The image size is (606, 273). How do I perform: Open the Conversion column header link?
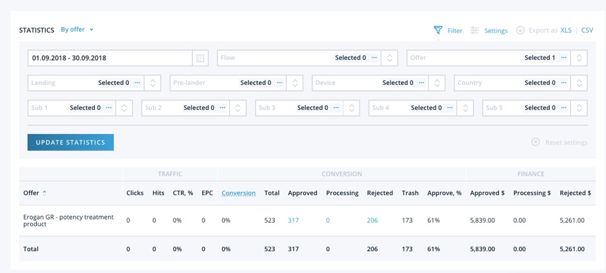[x=238, y=193]
